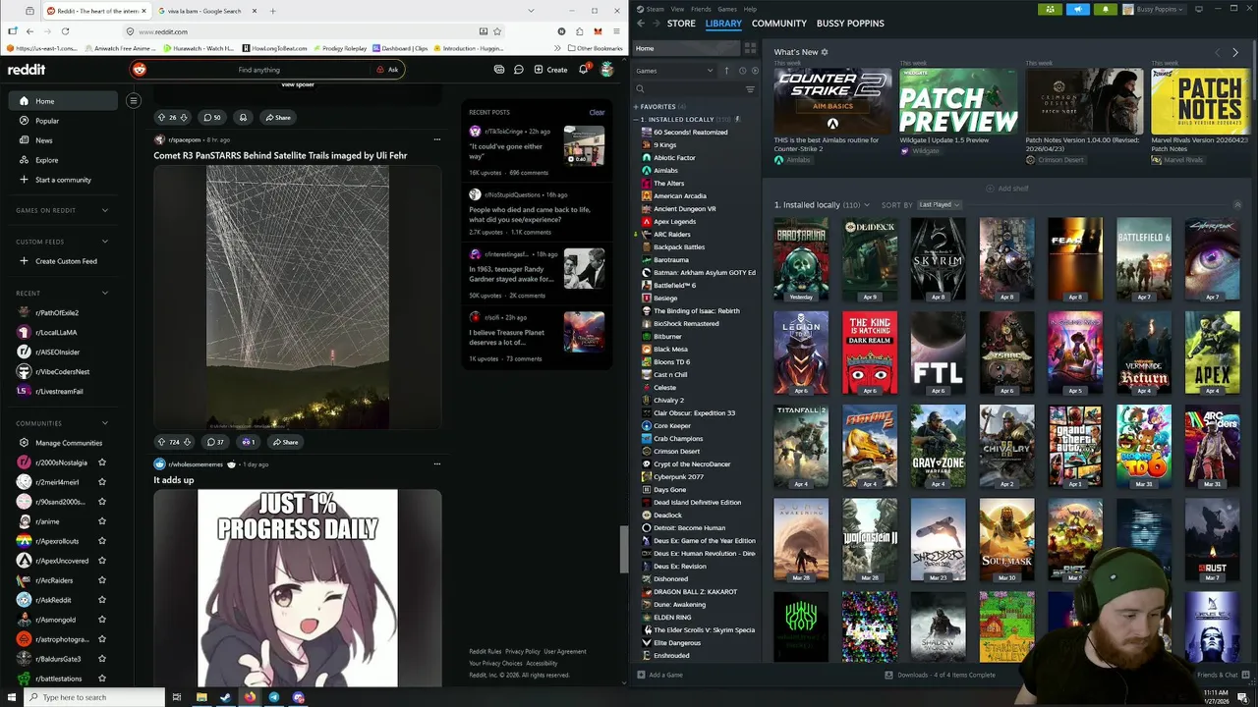Collapse Recent section in Reddit sidebar
1258x707 pixels.
pyautogui.click(x=104, y=293)
